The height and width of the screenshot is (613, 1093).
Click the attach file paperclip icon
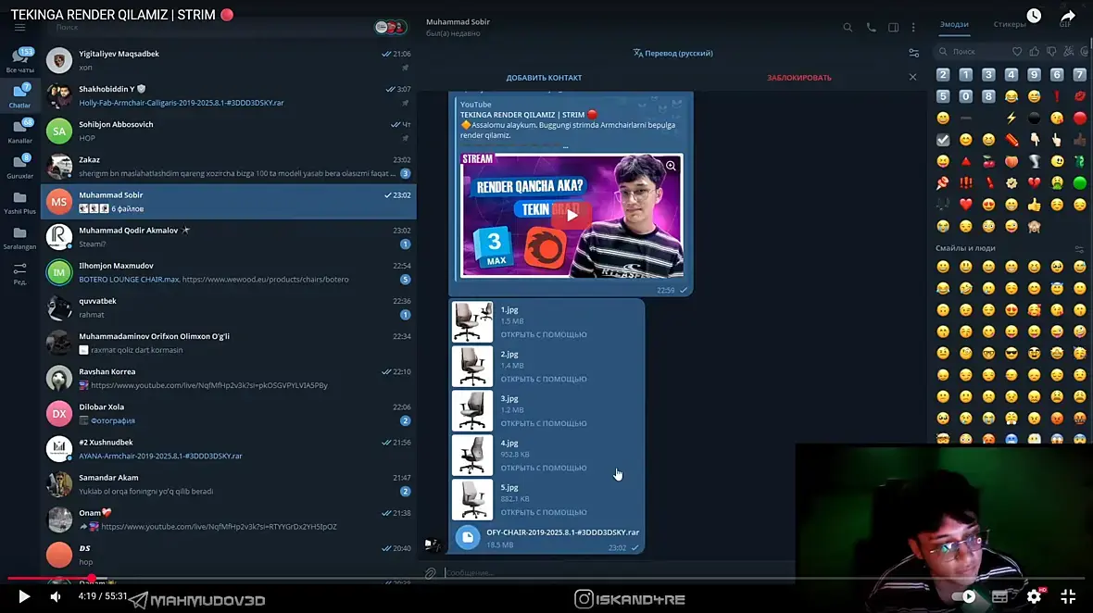tap(430, 572)
